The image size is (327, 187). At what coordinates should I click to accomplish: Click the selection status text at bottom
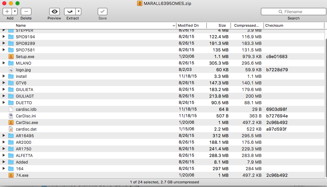point(164,182)
